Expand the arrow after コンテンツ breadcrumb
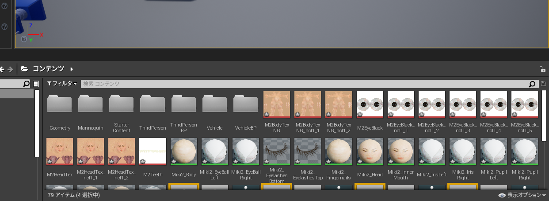Screen dimensions: 549x201 72,69
